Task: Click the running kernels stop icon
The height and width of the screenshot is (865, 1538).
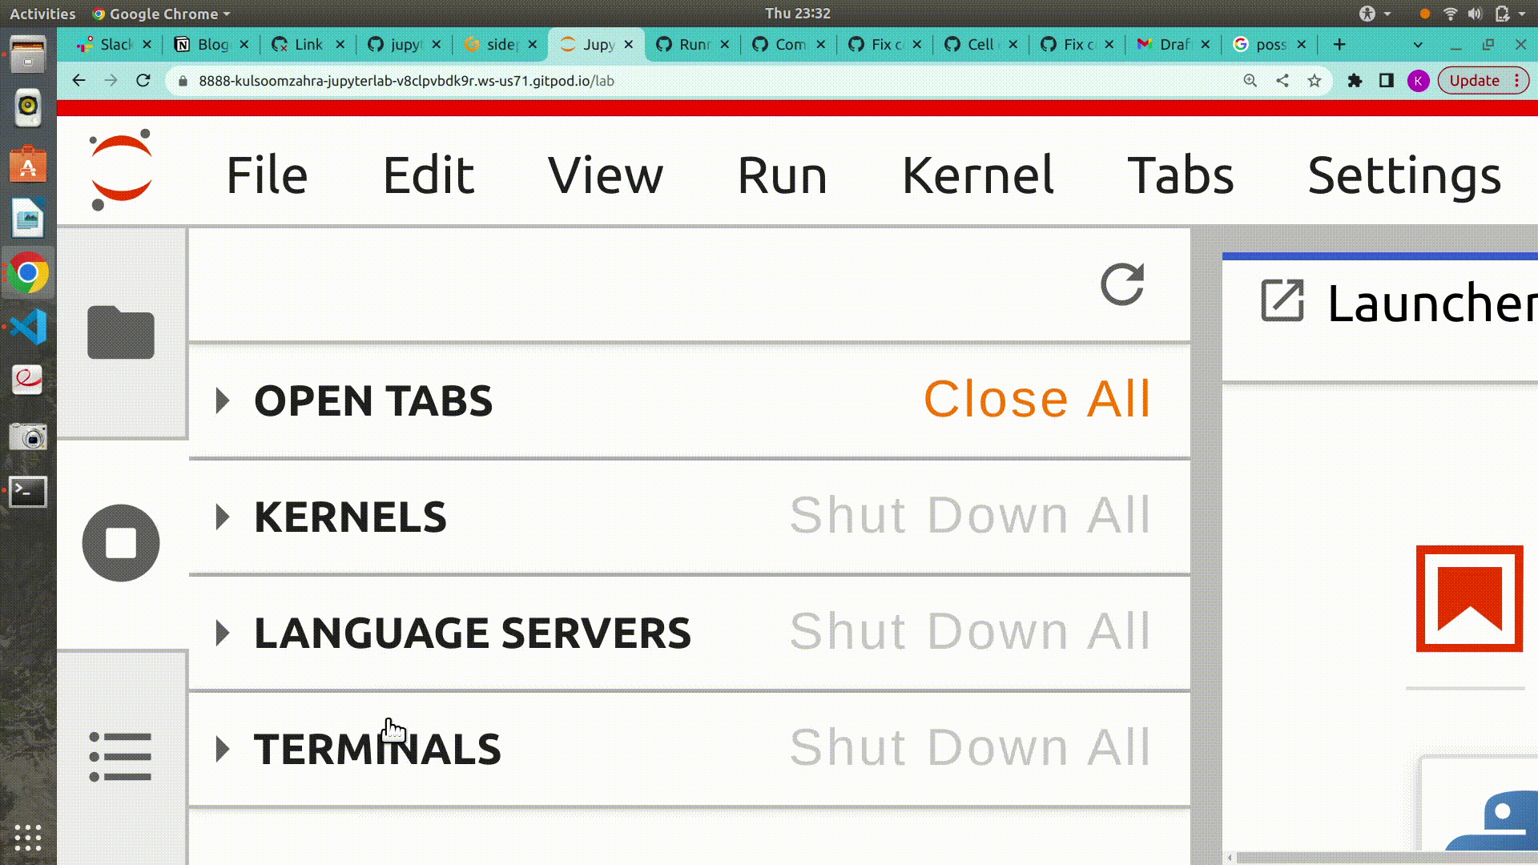Action: pyautogui.click(x=121, y=543)
